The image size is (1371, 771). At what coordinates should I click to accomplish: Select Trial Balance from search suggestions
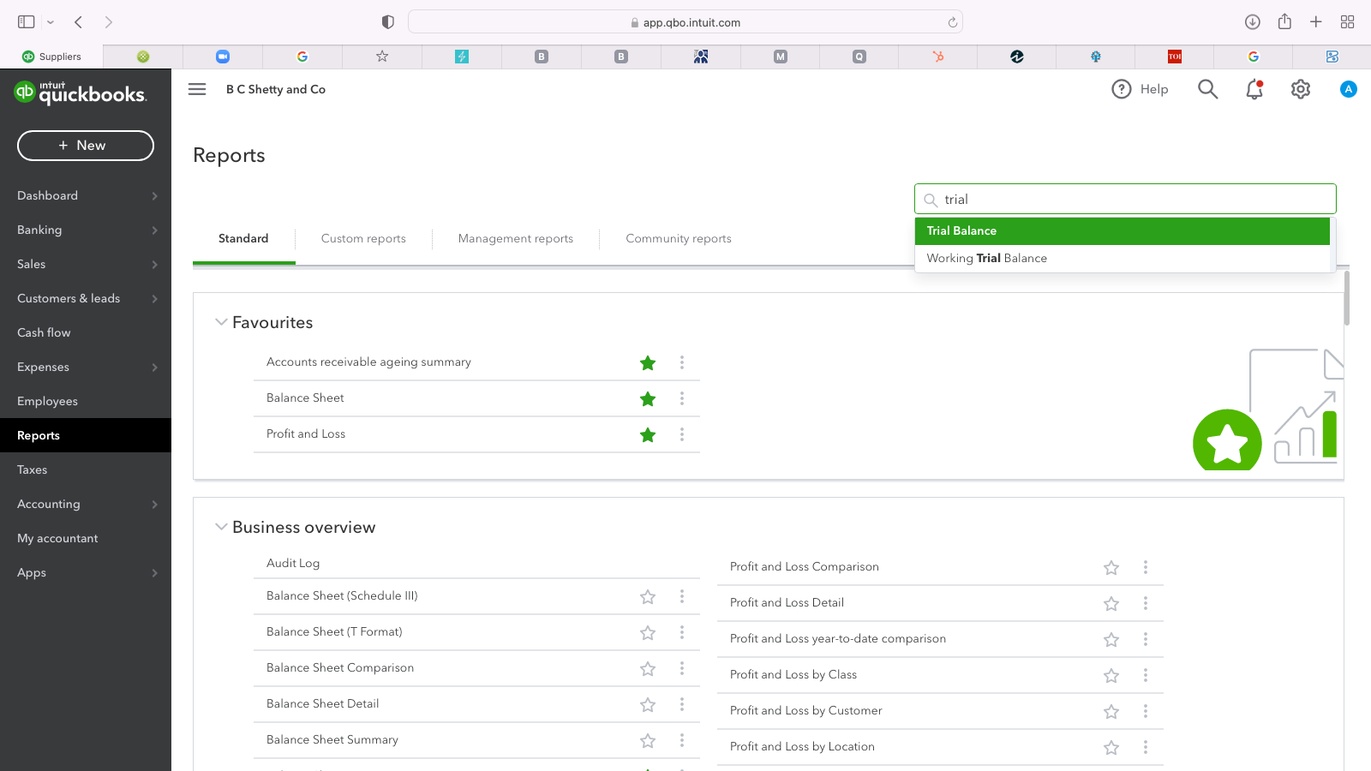(1121, 231)
